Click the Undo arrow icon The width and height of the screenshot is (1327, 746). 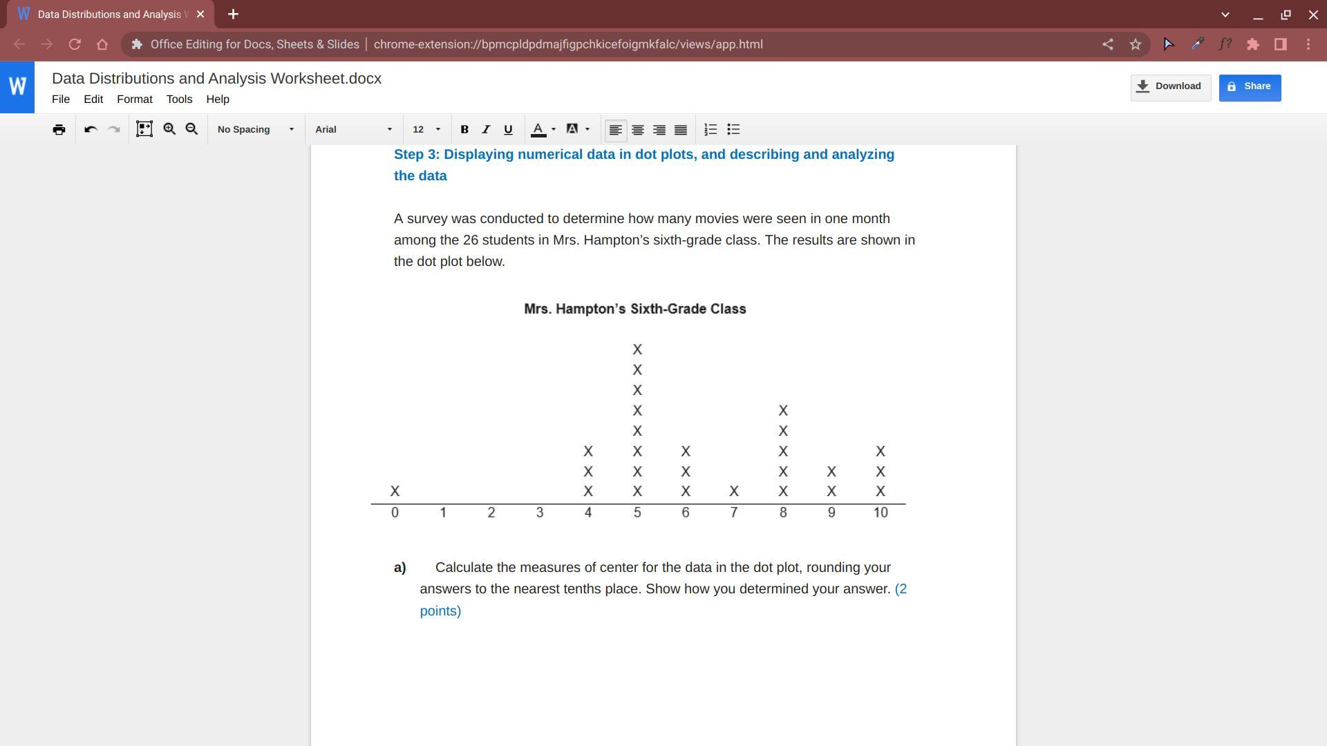[x=91, y=130]
